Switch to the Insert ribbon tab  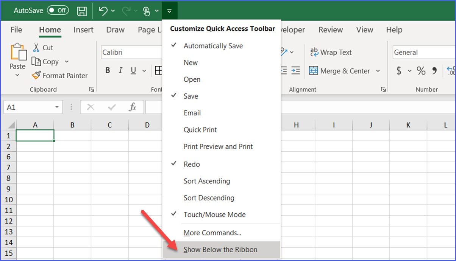point(83,30)
